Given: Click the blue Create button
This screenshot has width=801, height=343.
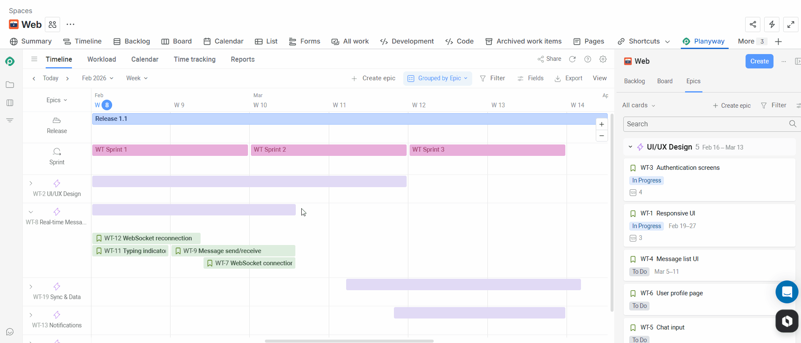Looking at the screenshot, I should (760, 61).
